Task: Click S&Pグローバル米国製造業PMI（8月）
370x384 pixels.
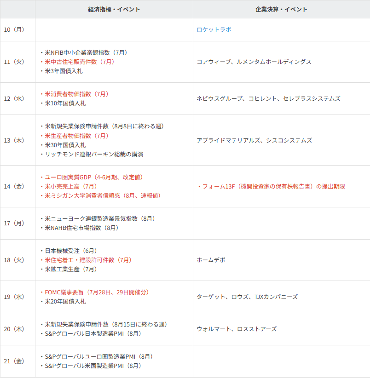Action: coord(91,366)
